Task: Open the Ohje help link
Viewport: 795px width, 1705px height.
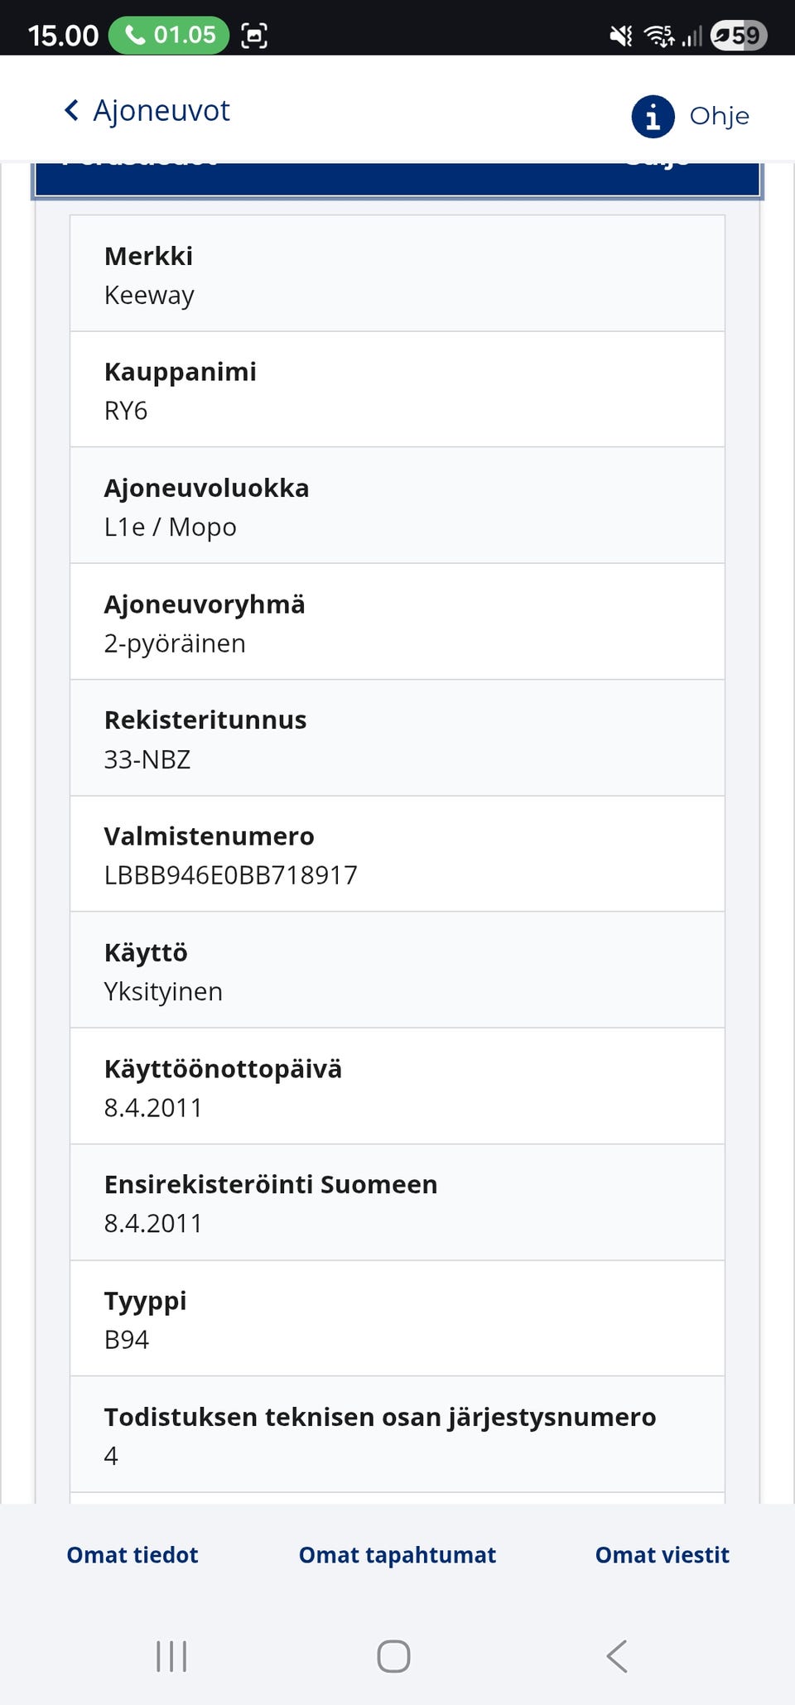Action: tap(717, 116)
